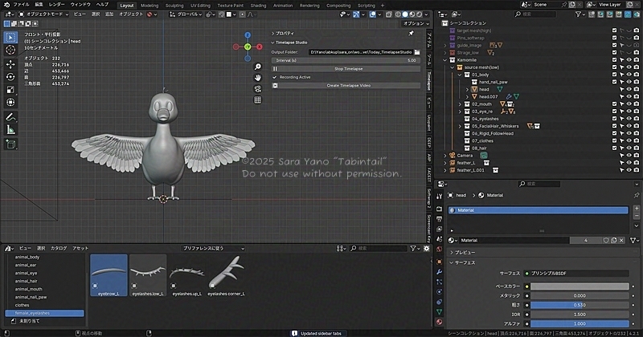Hide the 08_hair collection with eye icon
The width and height of the screenshot is (643, 337).
[628, 148]
